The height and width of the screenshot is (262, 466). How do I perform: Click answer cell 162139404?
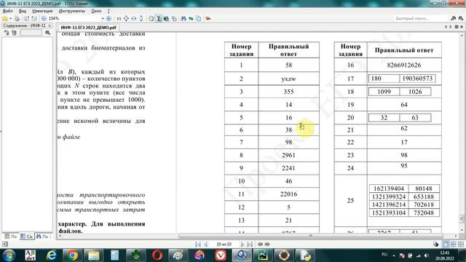click(x=389, y=188)
